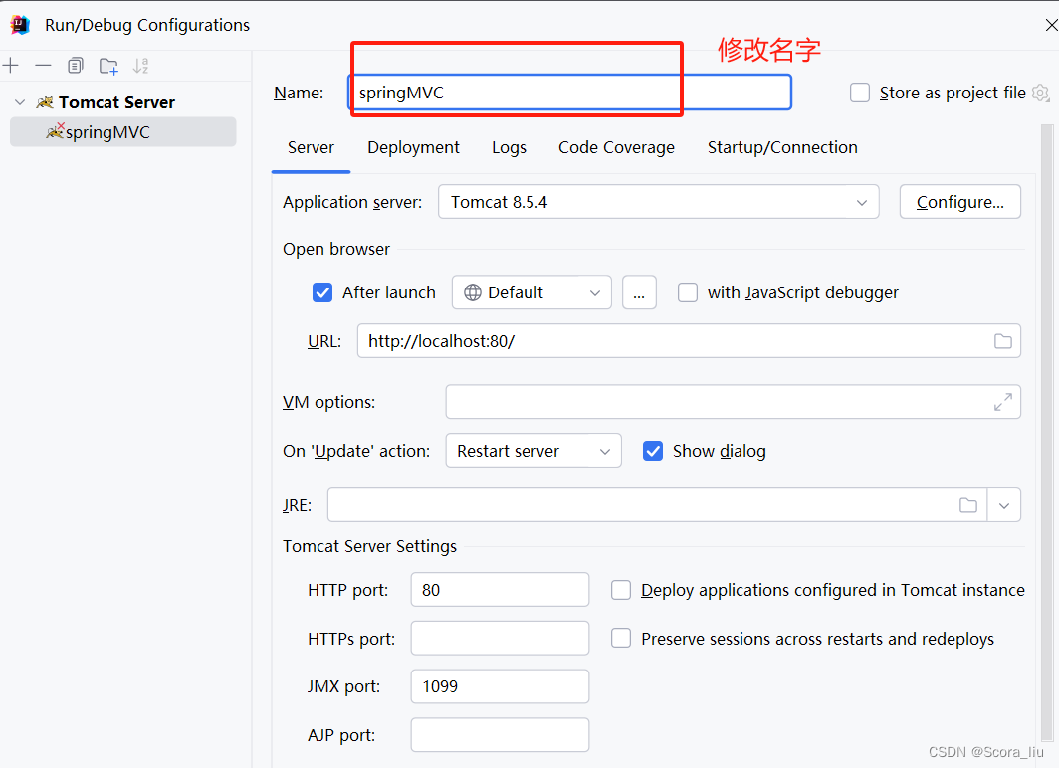This screenshot has width=1059, height=768.
Task: Select springMVC in configuration tree
Action: tap(123, 132)
